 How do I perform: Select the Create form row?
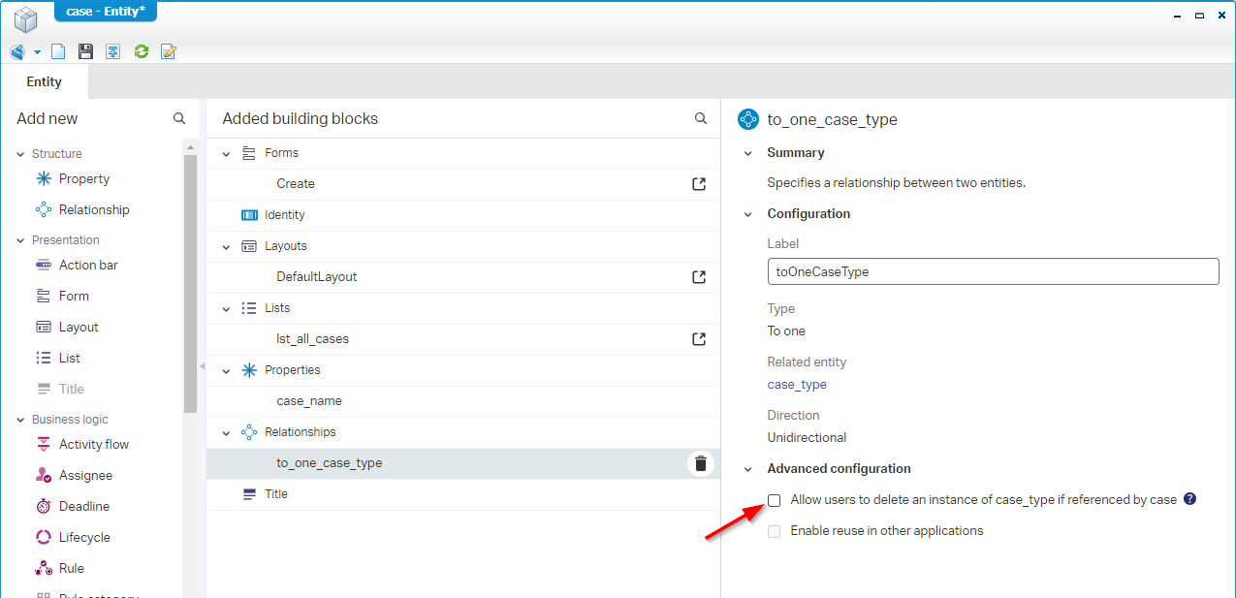[463, 184]
